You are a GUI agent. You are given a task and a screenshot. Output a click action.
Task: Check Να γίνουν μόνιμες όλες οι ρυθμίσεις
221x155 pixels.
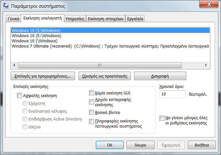tap(162, 118)
